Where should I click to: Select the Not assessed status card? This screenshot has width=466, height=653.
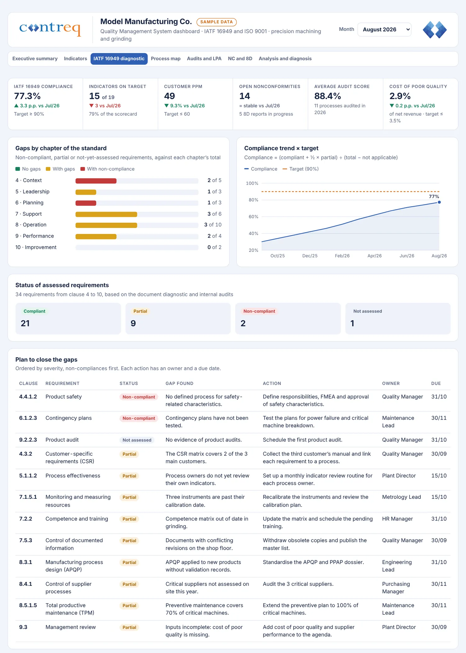click(398, 318)
